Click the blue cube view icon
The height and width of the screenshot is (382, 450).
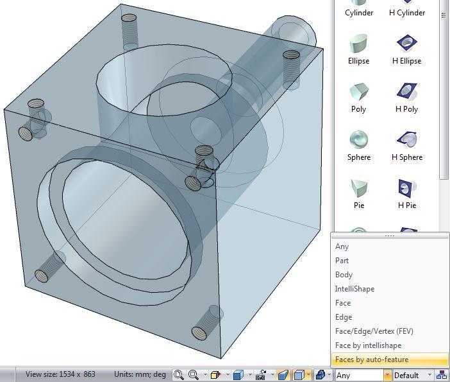[x=238, y=375]
